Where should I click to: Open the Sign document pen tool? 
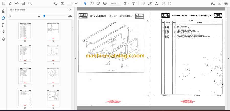click(156, 3)
